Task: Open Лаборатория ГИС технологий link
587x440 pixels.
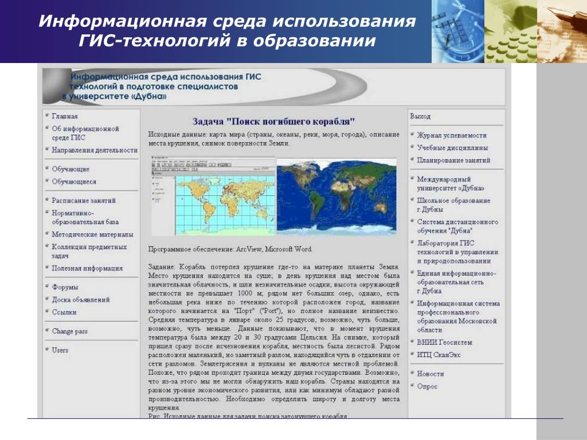Action: 457,252
